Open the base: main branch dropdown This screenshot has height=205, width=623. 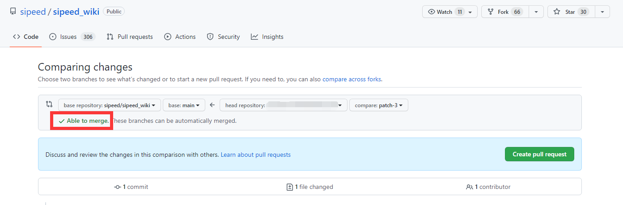[184, 105]
